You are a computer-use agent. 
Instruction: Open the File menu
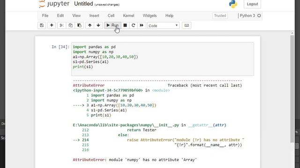[45, 15]
